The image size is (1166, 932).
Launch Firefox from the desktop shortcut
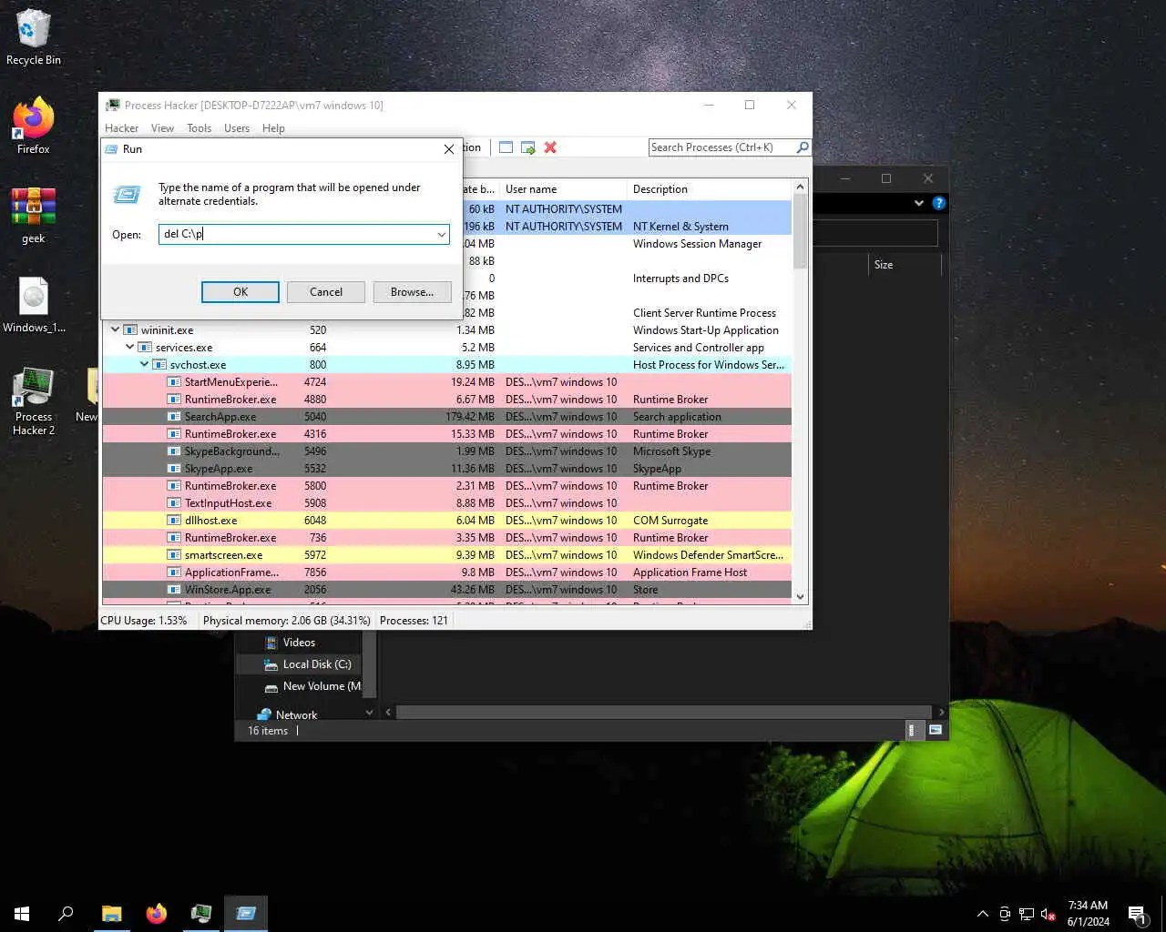coord(34,126)
